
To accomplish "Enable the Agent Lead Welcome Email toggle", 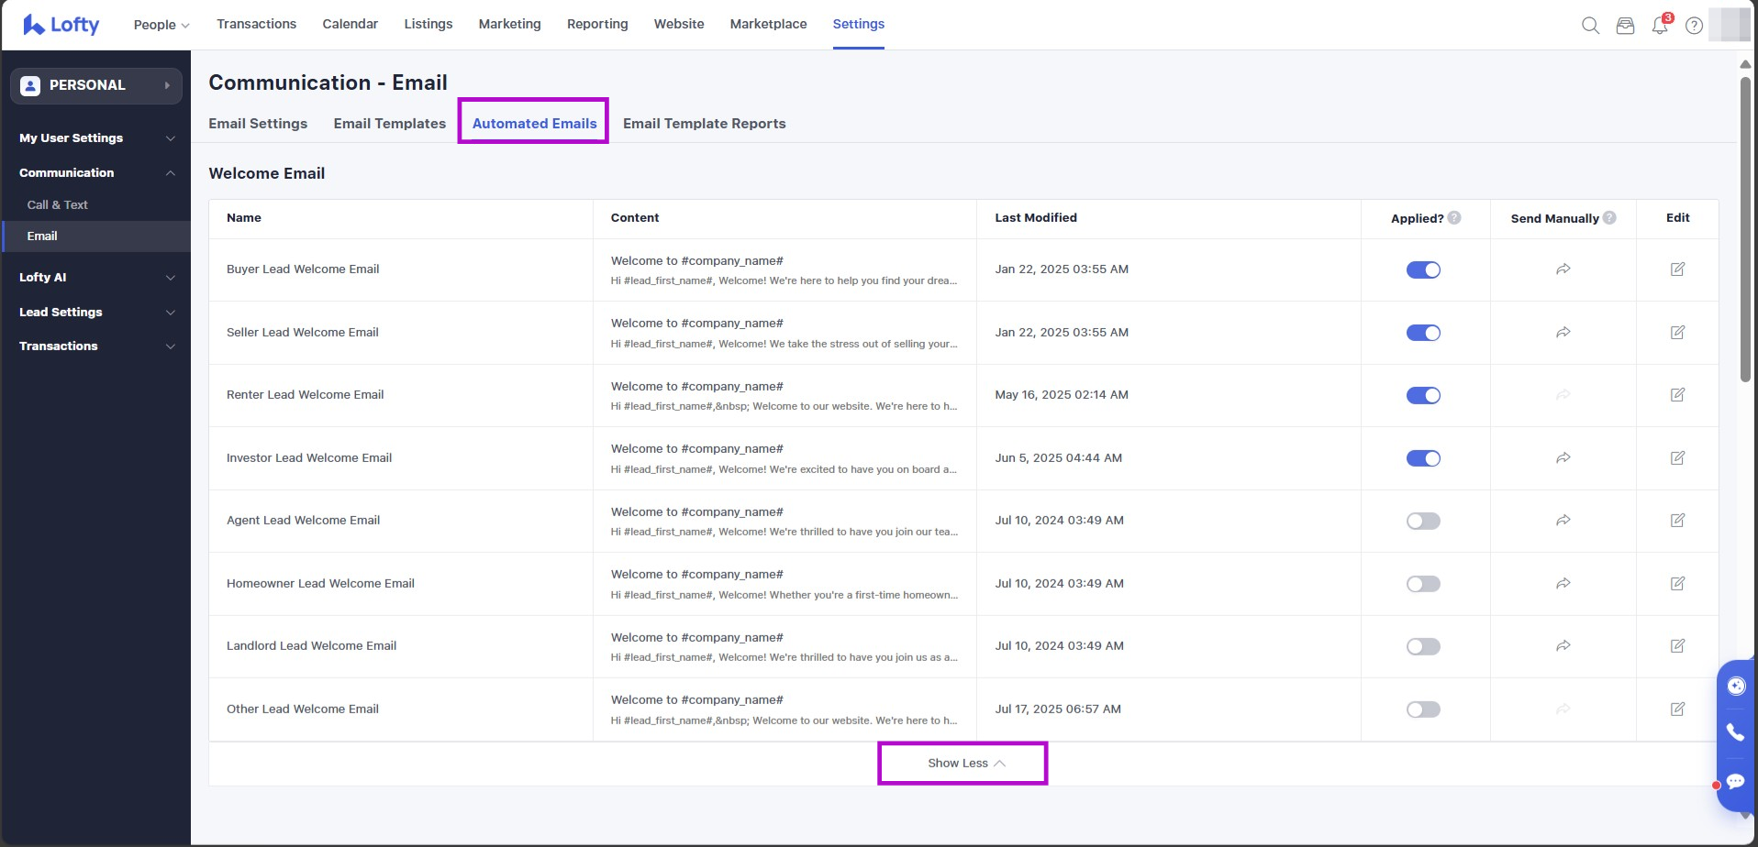I will (1423, 521).
